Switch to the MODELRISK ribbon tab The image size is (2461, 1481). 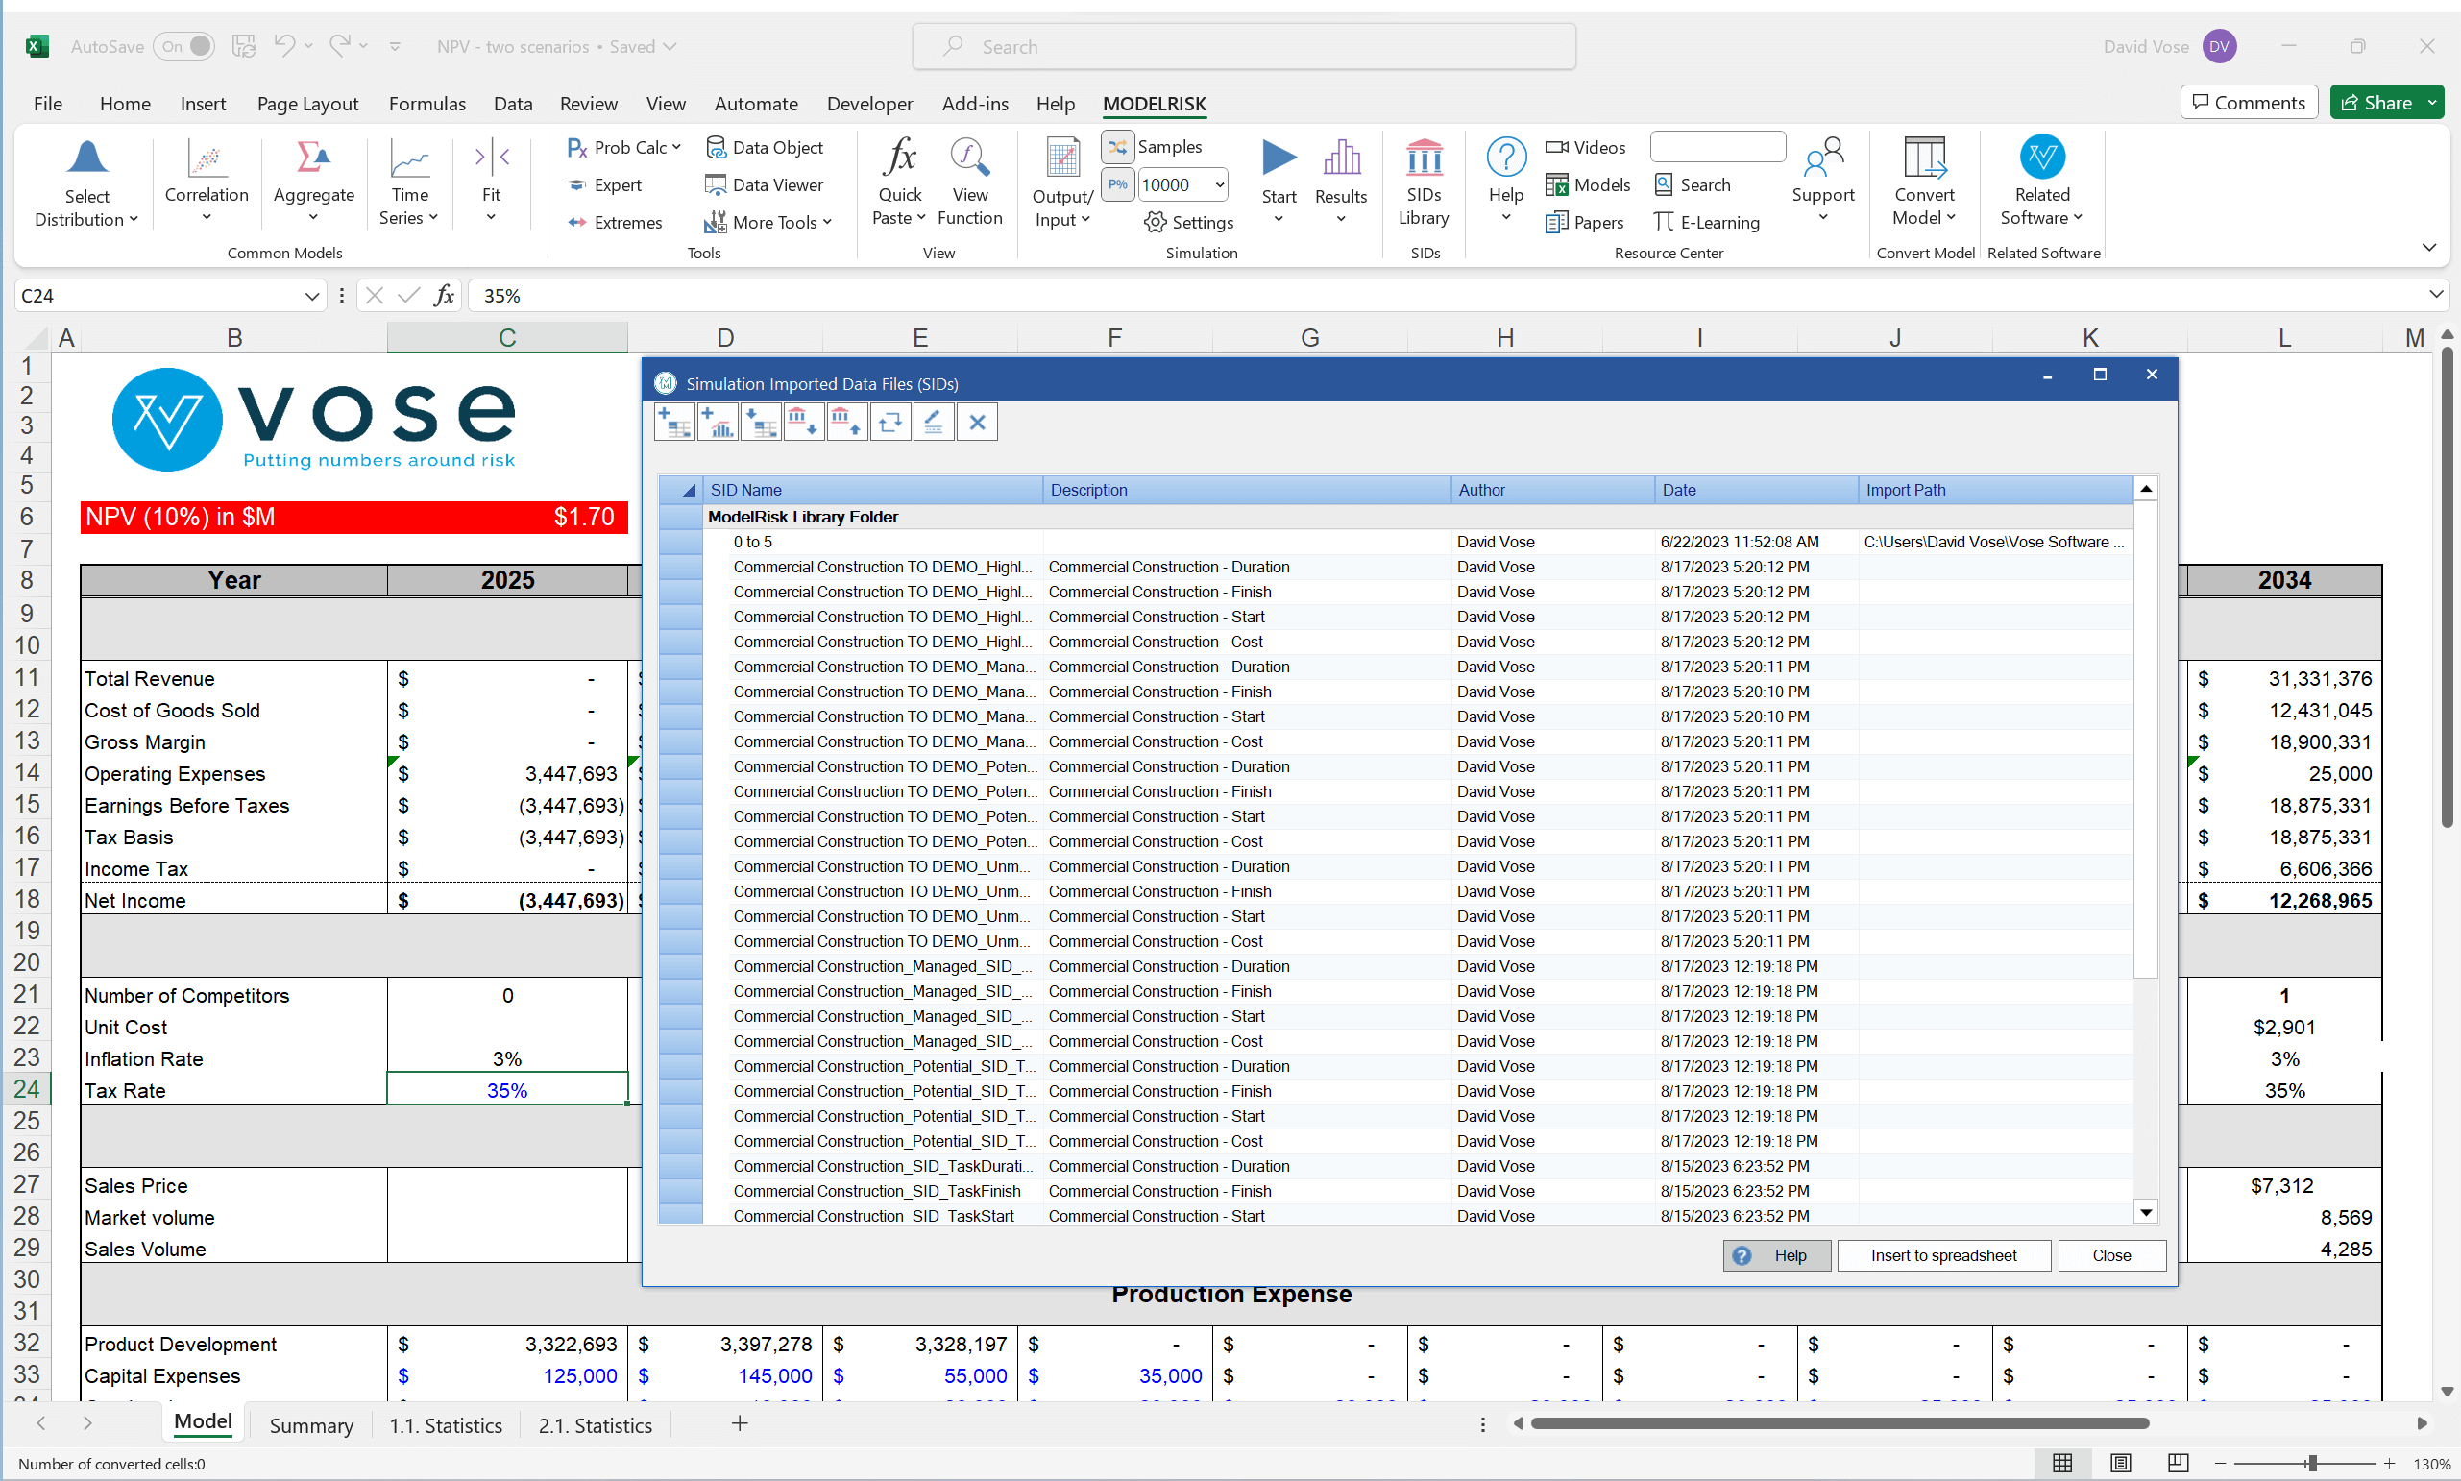(x=1154, y=103)
